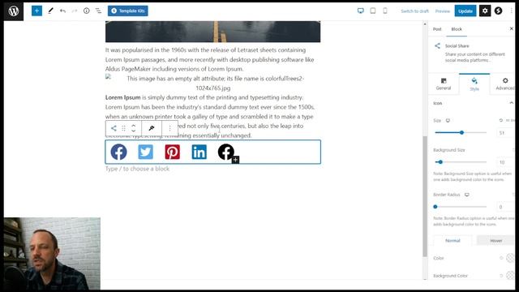This screenshot has width=519, height=292.
Task: Close the settings sidebar
Action: click(x=511, y=29)
